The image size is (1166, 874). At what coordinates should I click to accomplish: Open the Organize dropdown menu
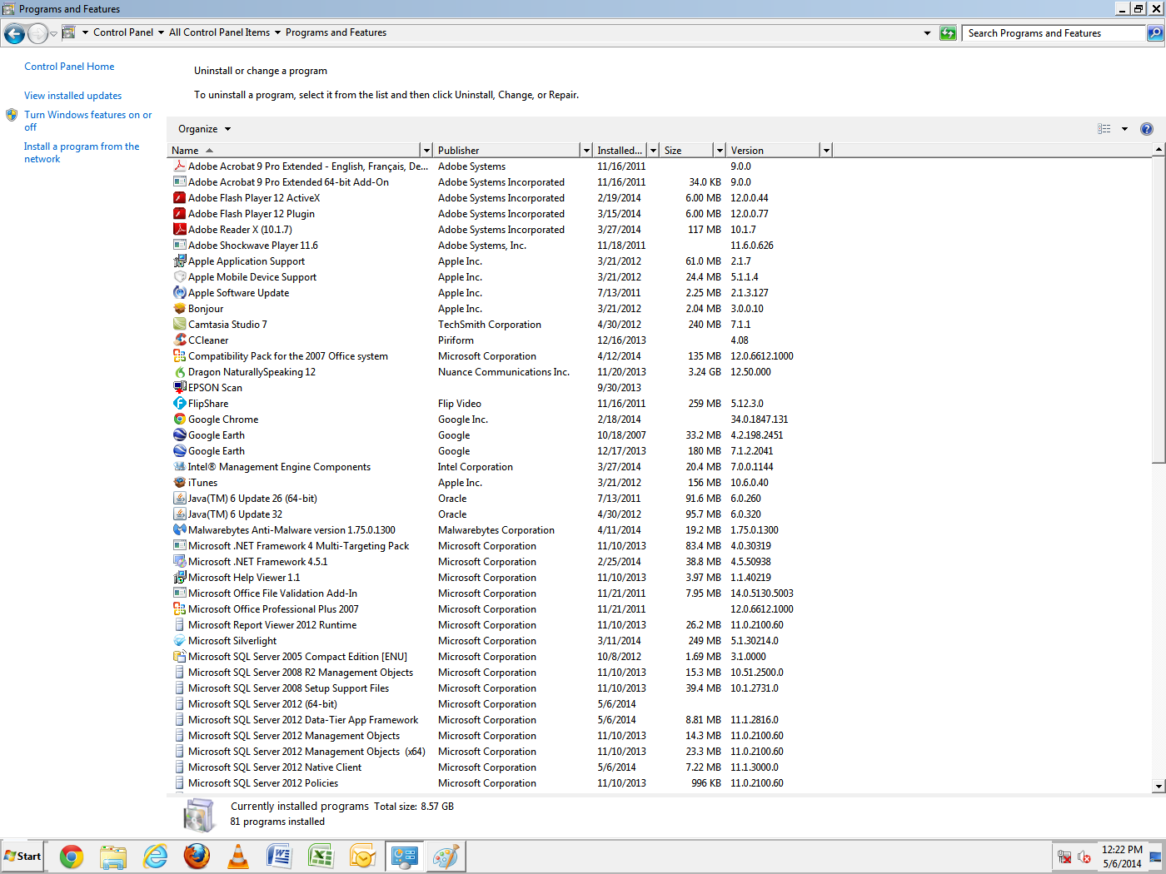[204, 129]
